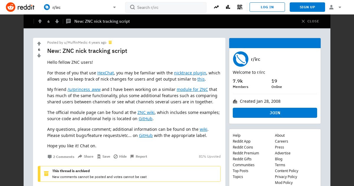Image resolution: width=354 pixels, height=186 pixels.
Task: Open the Terms footer link
Action: tap(280, 165)
